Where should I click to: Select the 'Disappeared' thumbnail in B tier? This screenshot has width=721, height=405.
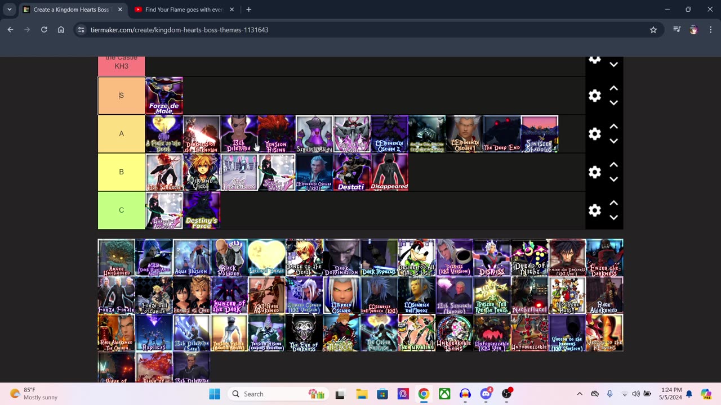click(x=389, y=172)
